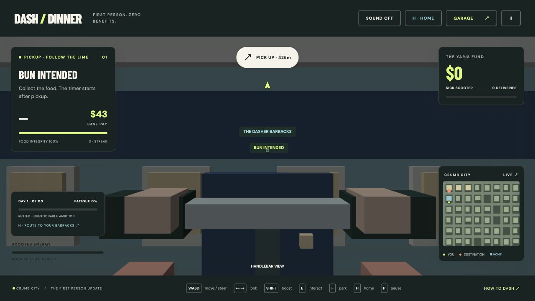This screenshot has width=535, height=301.
Task: Click the blue home tile on minimap
Action: (x=449, y=198)
